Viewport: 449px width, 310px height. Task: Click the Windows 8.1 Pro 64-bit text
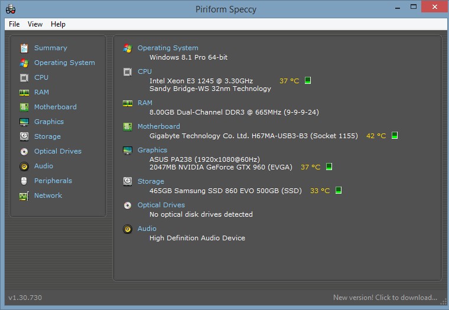point(188,57)
